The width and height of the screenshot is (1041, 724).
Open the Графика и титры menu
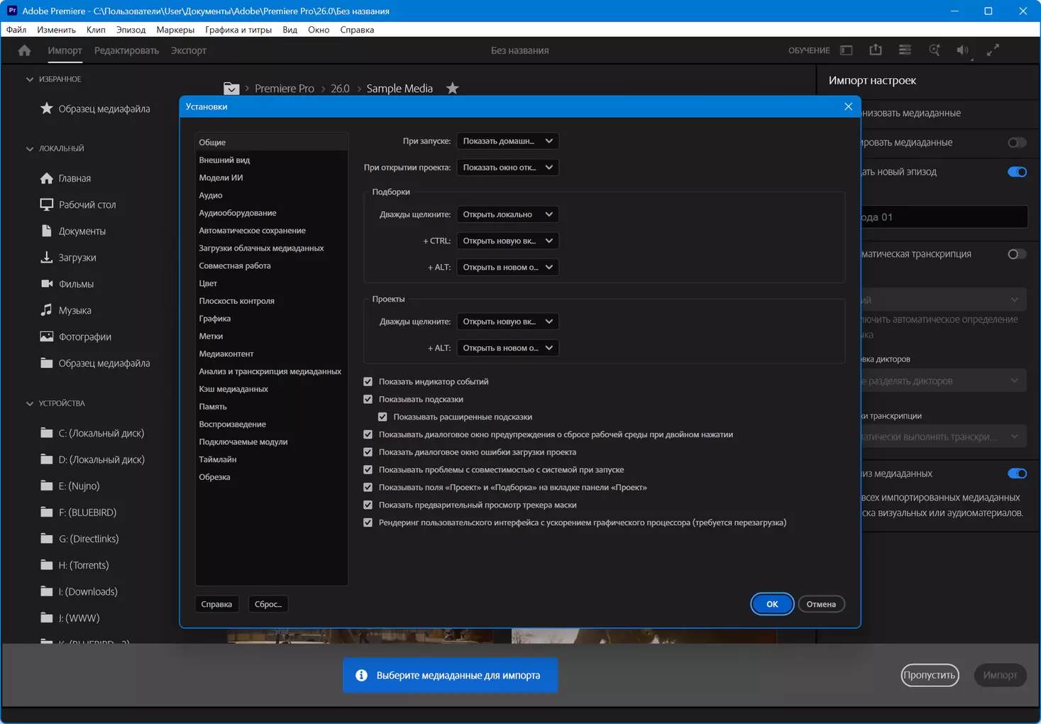(238, 30)
